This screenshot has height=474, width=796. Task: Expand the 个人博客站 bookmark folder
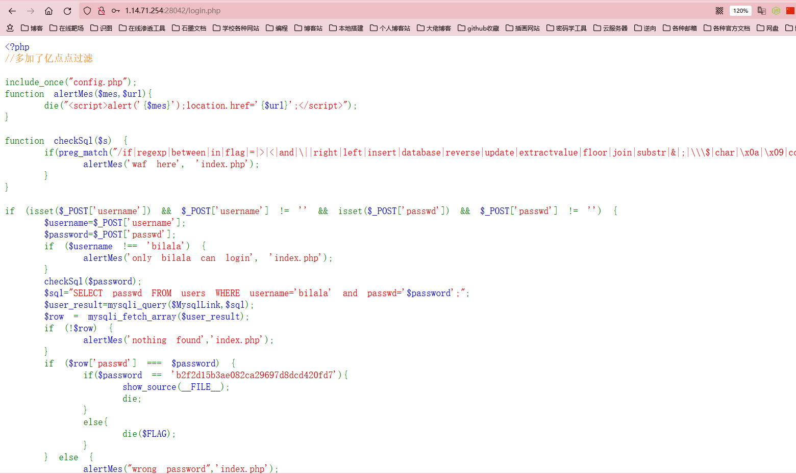[390, 28]
